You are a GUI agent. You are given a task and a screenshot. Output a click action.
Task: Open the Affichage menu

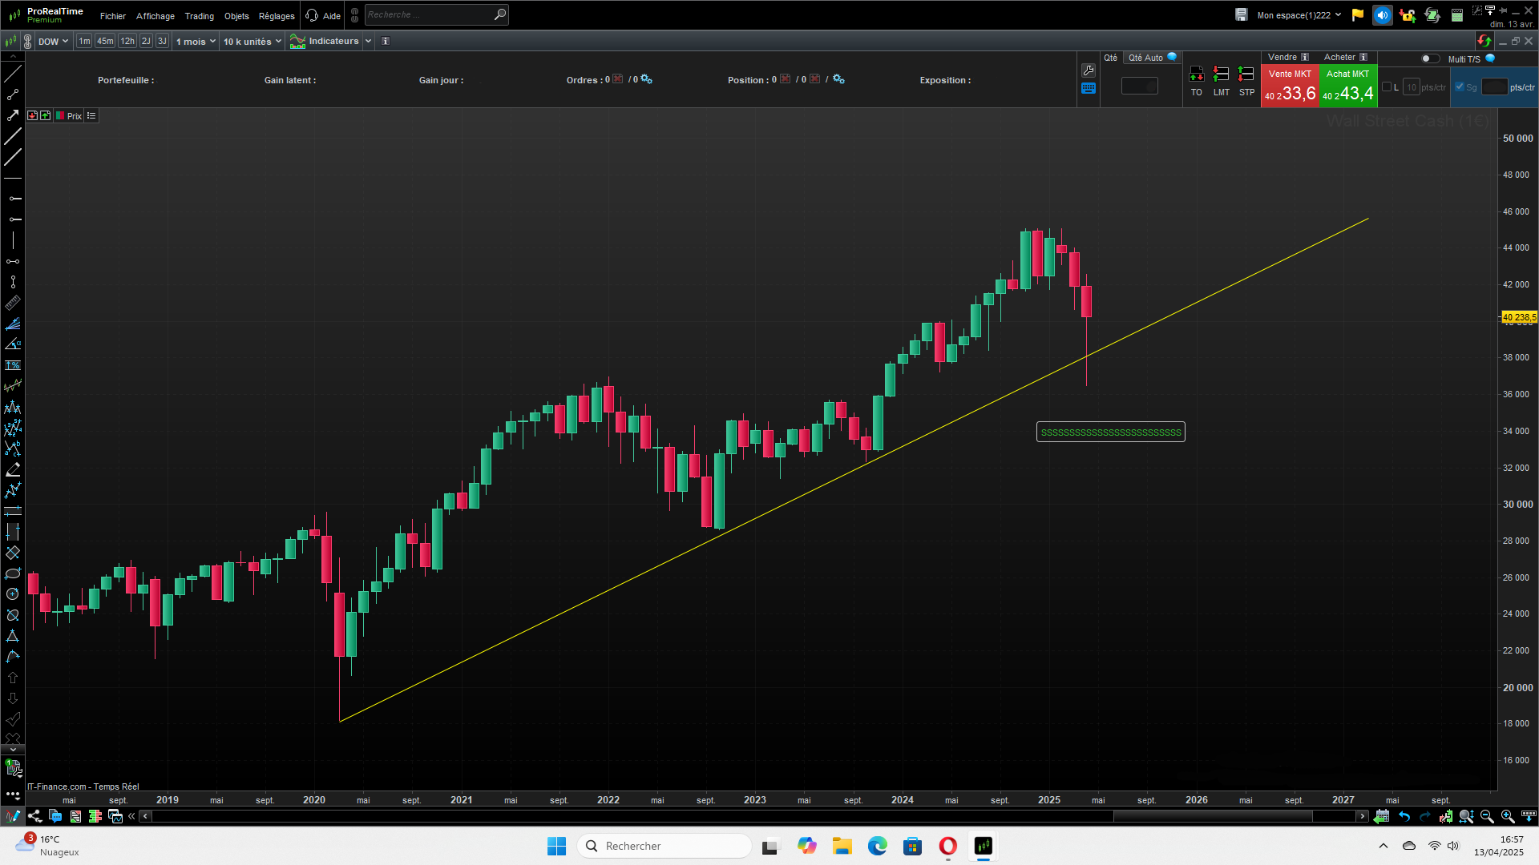[155, 16]
